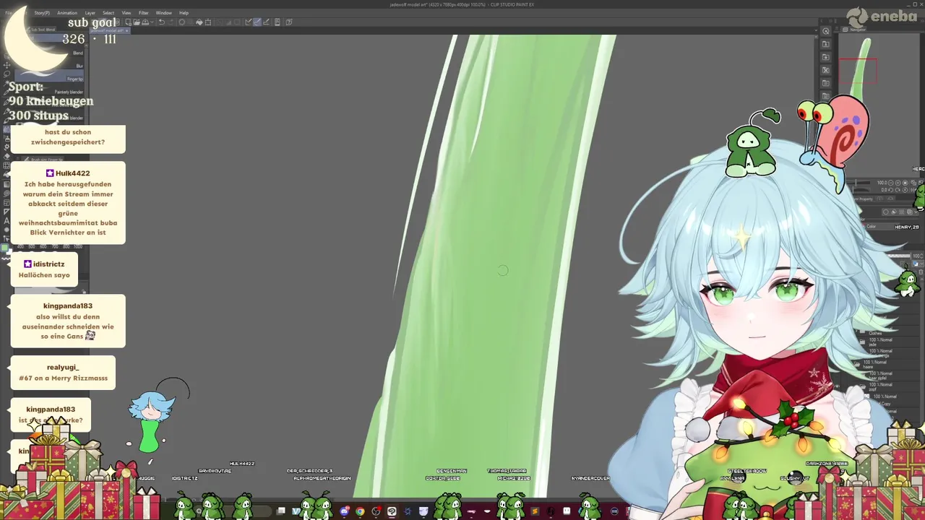This screenshot has height=520, width=925.
Task: Open the View menu
Action: click(x=126, y=13)
